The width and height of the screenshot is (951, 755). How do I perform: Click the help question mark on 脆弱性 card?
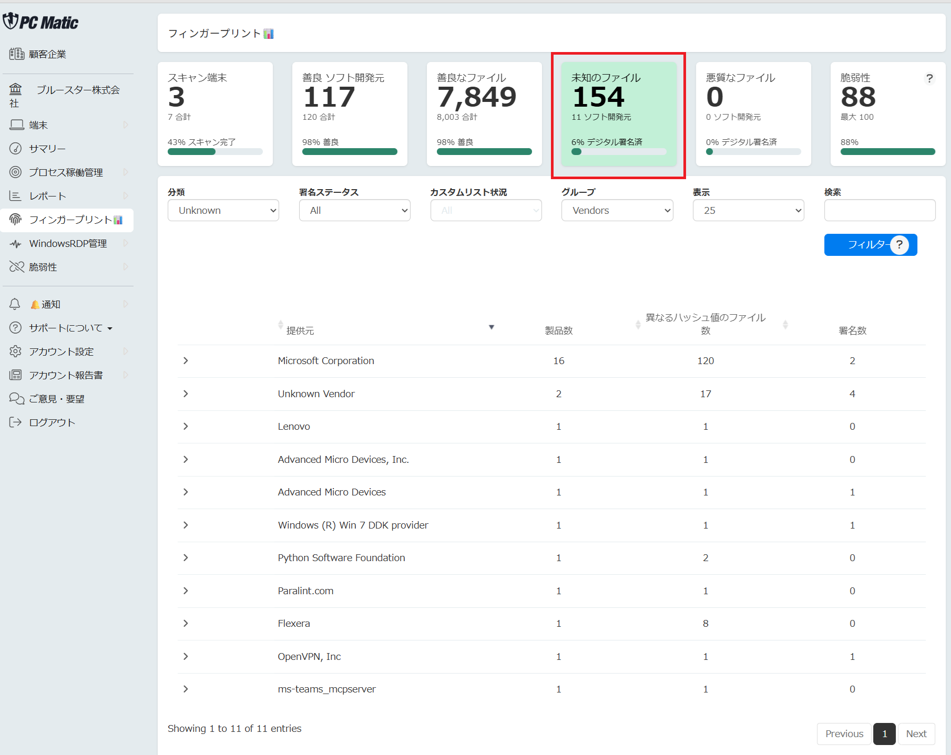929,78
